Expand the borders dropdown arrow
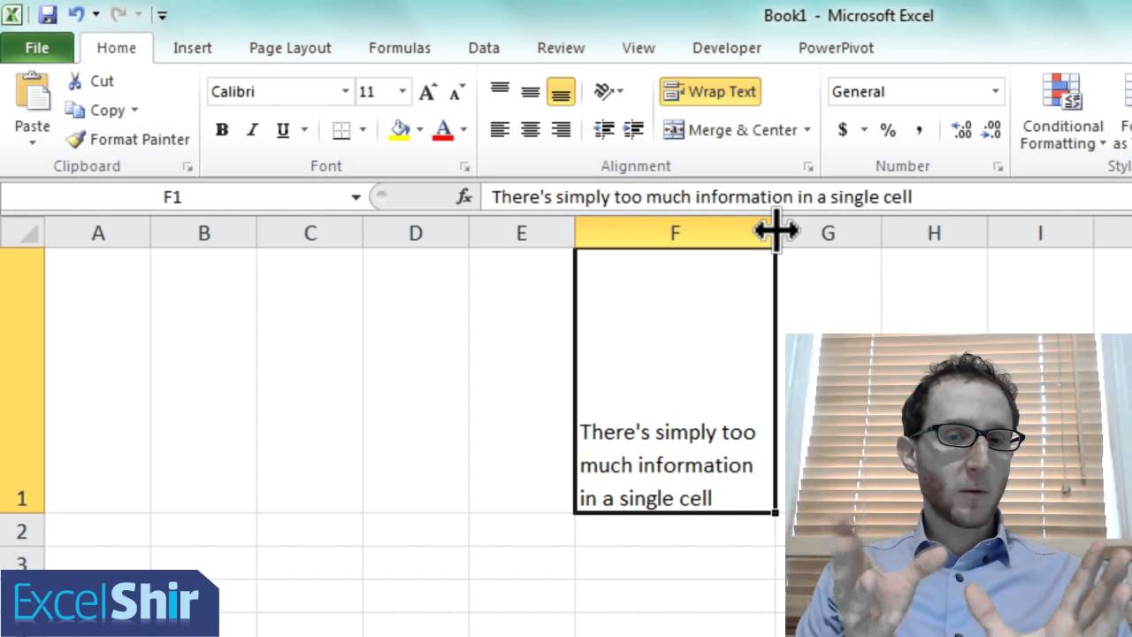 363,130
